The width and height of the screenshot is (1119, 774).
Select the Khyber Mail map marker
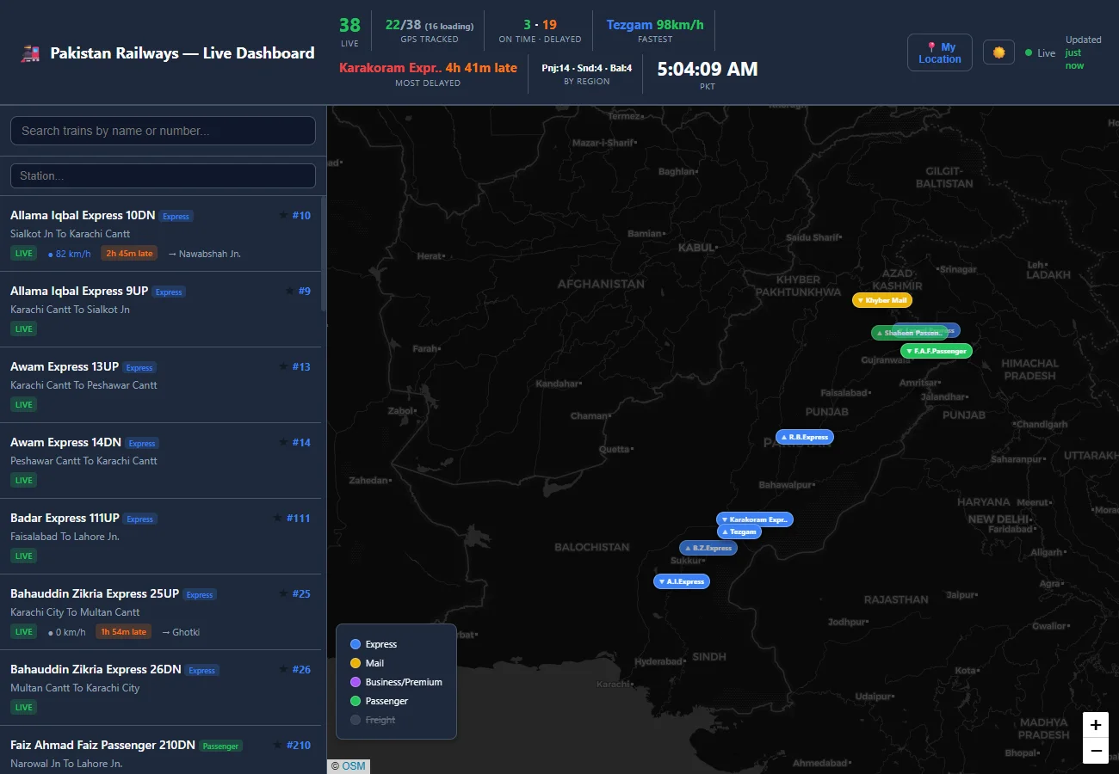coord(882,300)
